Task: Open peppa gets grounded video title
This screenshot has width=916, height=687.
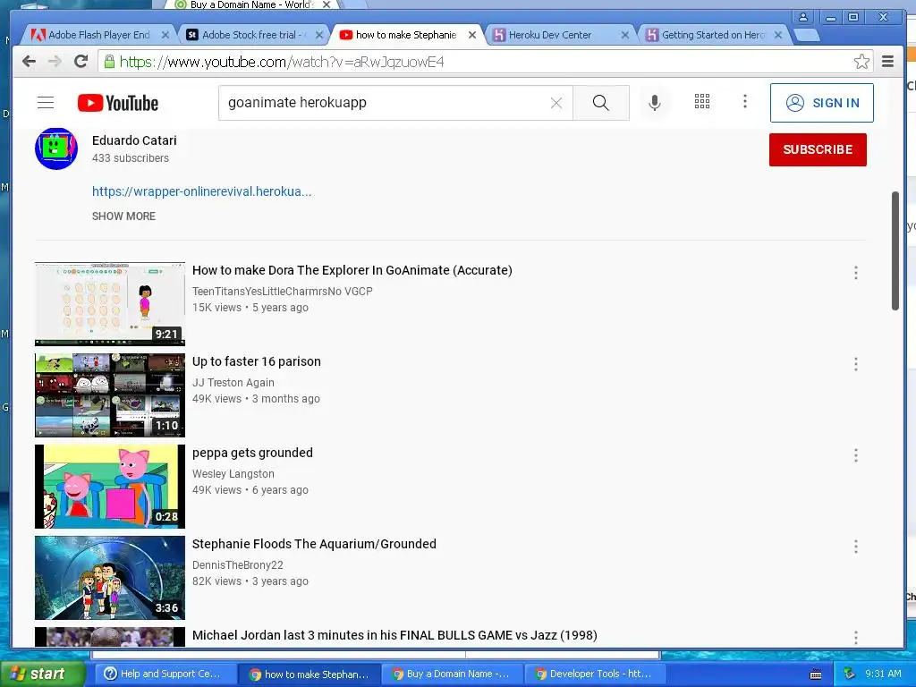Action: tap(252, 453)
